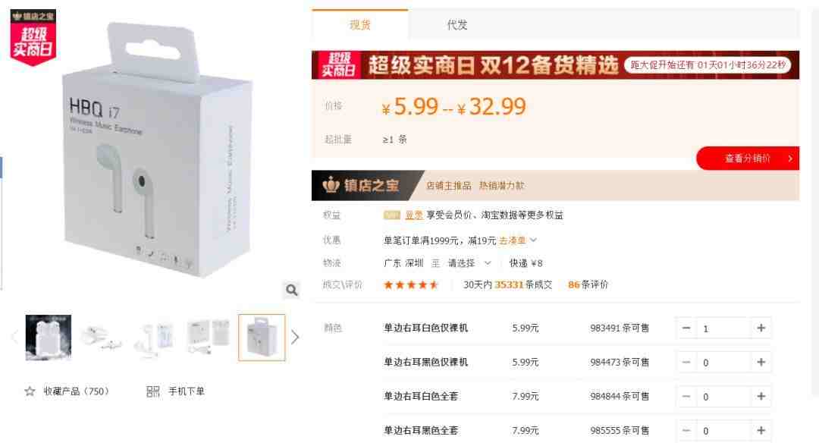Click the magnifier icon on the product image

point(291,290)
